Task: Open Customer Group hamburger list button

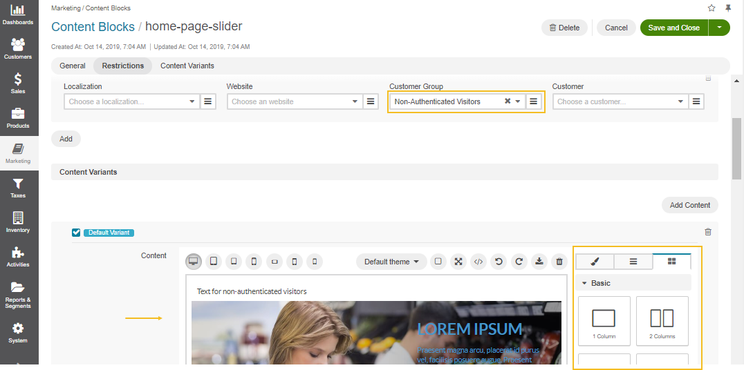Action: click(533, 101)
